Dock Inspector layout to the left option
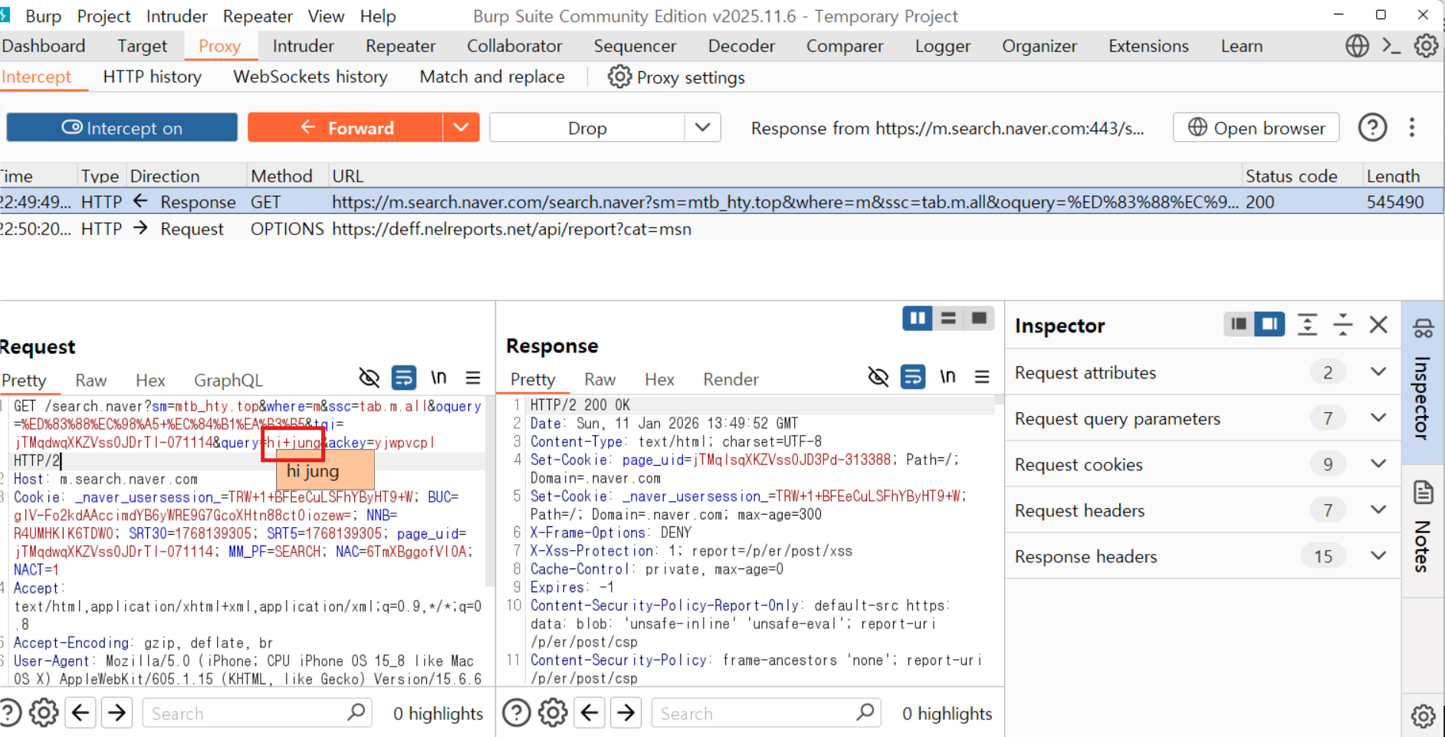 [1239, 324]
